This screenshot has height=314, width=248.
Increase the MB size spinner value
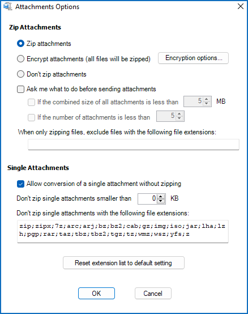(207, 99)
